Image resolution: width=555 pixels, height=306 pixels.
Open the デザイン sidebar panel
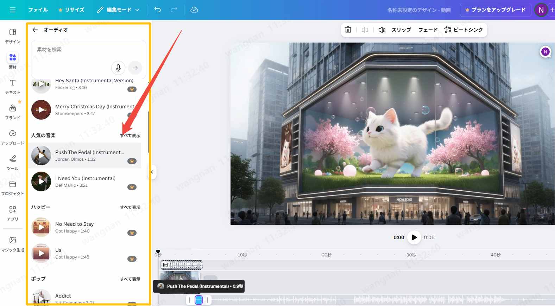click(x=13, y=36)
